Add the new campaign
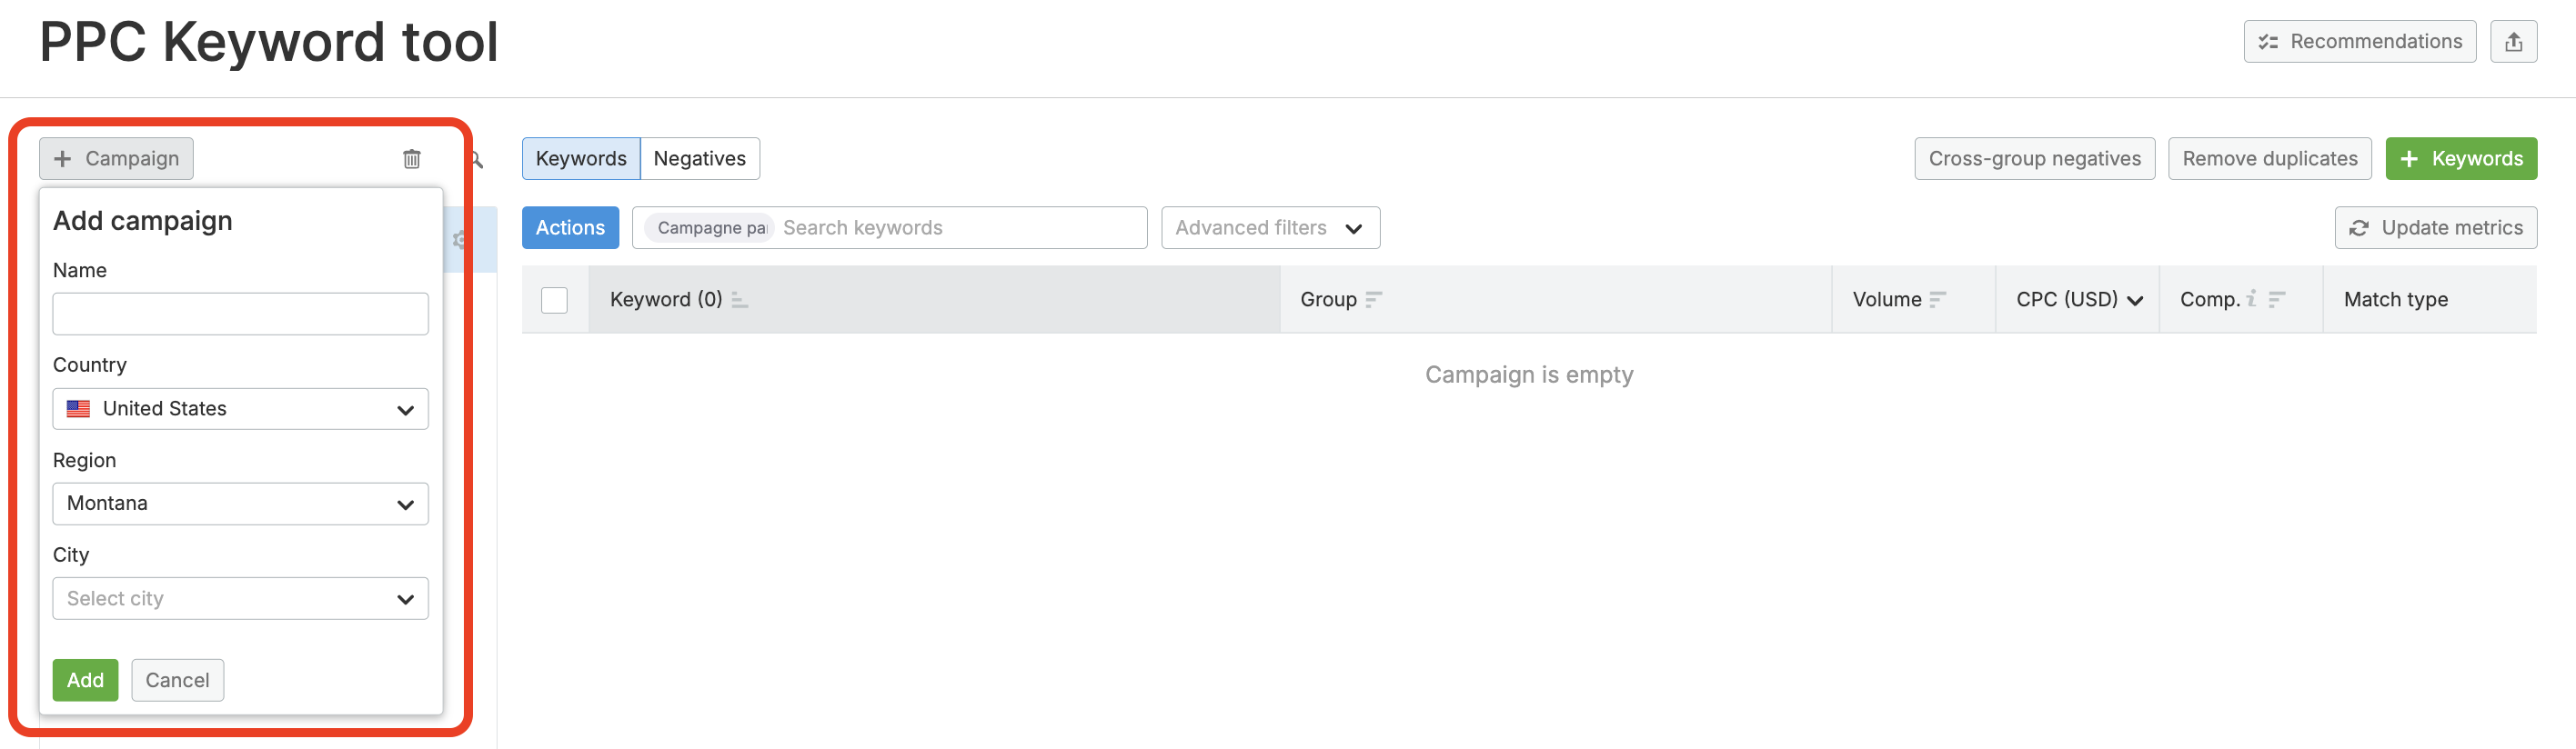This screenshot has height=749, width=2576. click(x=85, y=680)
